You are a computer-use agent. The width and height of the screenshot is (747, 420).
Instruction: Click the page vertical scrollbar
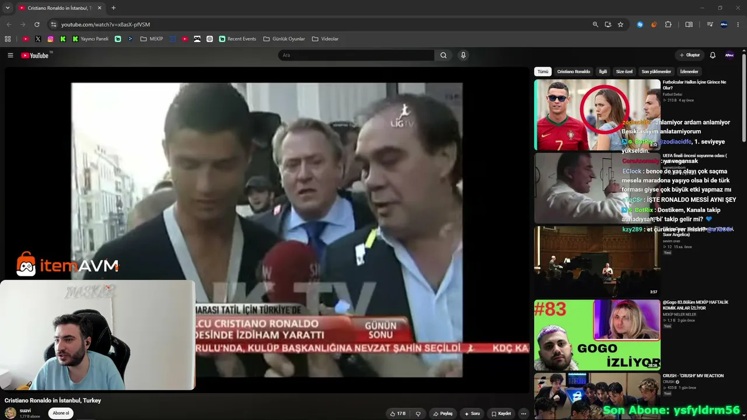(744, 97)
